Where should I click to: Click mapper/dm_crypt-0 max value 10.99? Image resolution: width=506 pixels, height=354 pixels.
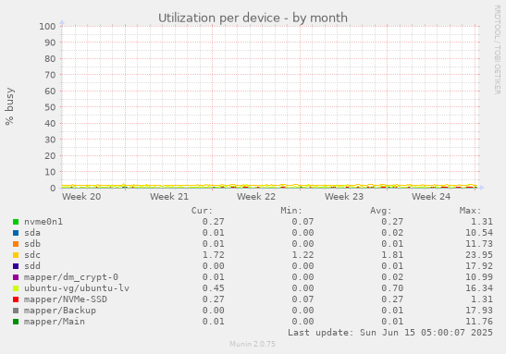pos(479,277)
